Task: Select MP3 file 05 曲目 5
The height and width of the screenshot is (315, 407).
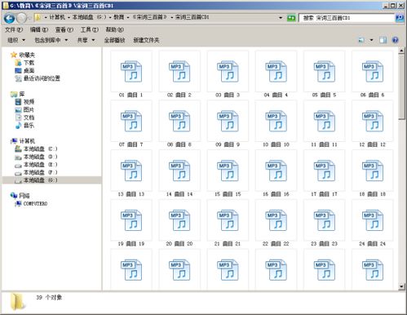Action: 324,74
